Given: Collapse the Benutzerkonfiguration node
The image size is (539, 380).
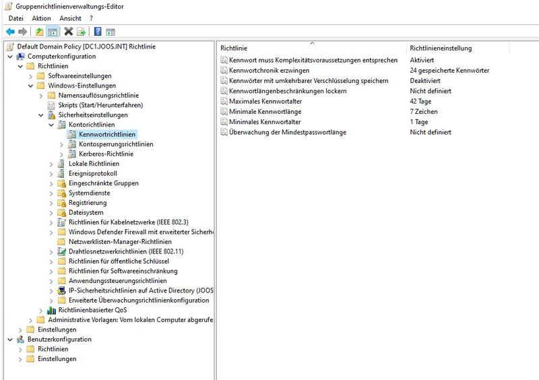Looking at the screenshot, I should [10, 340].
